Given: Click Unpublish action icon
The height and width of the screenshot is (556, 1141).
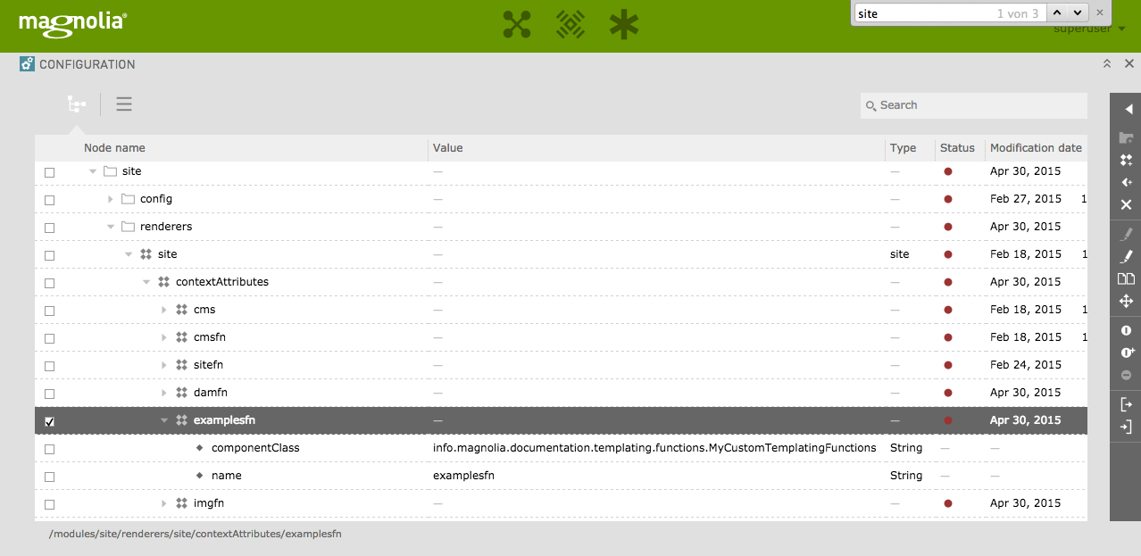Looking at the screenshot, I should pyautogui.click(x=1127, y=376).
